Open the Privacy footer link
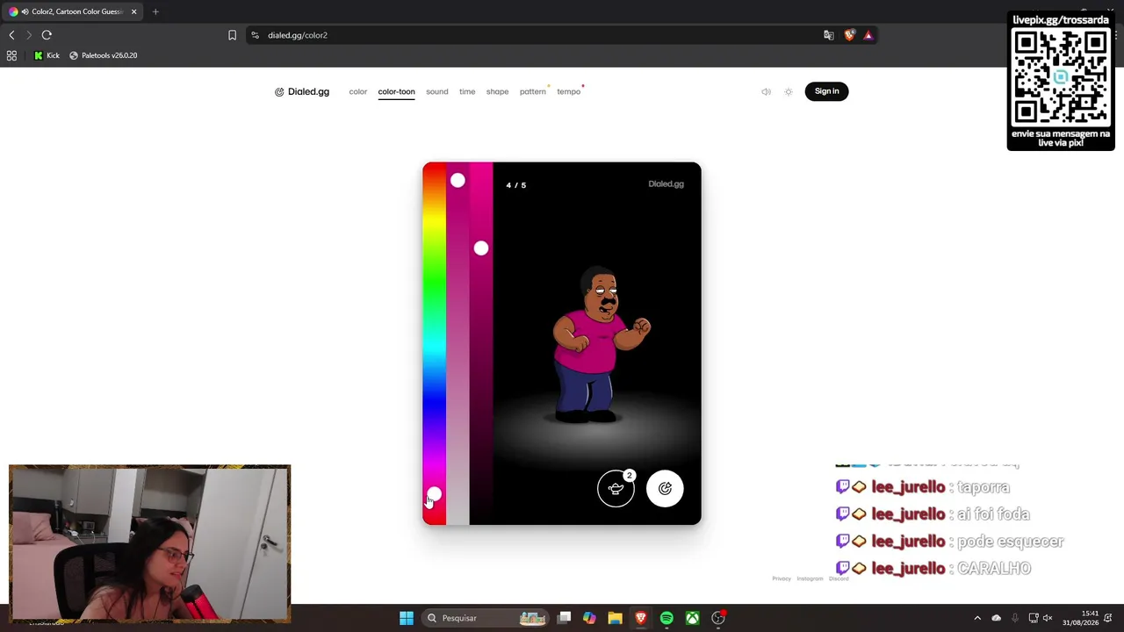Image resolution: width=1124 pixels, height=632 pixels. [x=782, y=578]
